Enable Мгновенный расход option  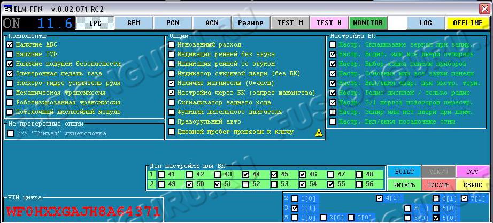pyautogui.click(x=171, y=45)
